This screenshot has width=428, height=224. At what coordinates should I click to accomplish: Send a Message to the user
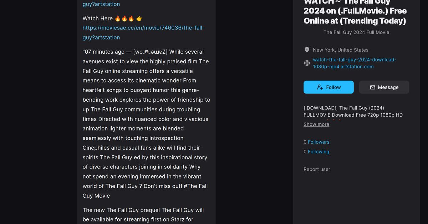[384, 87]
